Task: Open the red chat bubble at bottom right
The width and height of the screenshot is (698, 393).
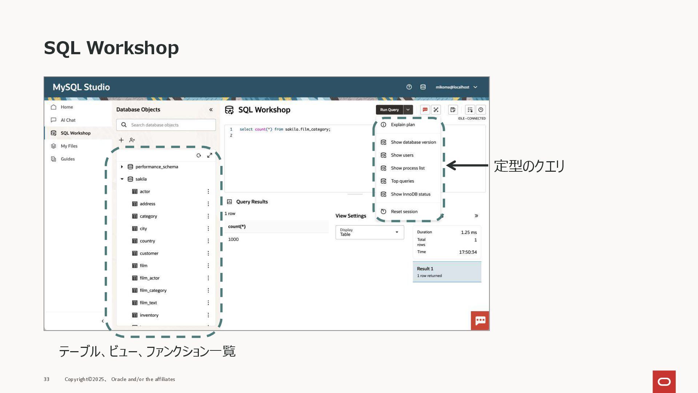Action: pyautogui.click(x=480, y=320)
